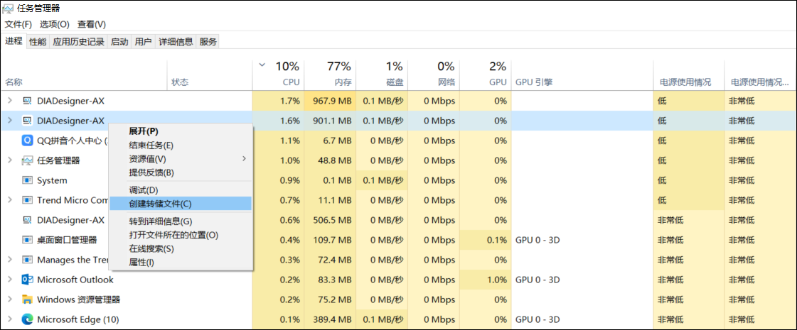Choose 结束任务(E) from context menu
Screen dimensions: 797x330
(151, 145)
